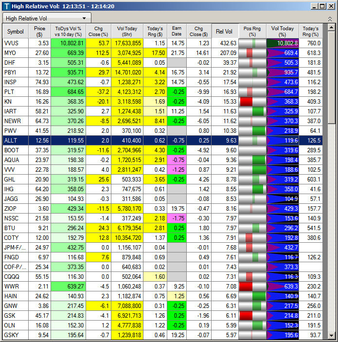Image resolution: width=338 pixels, height=342 pixels.
Task: Select the KN symbol cell
Action: click(x=15, y=101)
